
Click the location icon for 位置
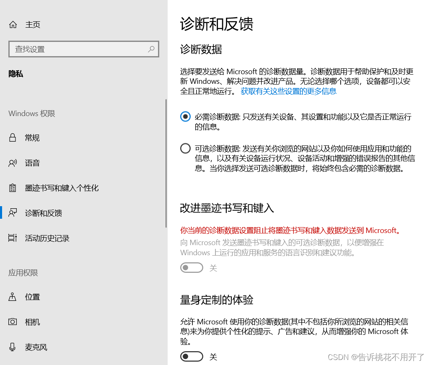[x=12, y=297]
